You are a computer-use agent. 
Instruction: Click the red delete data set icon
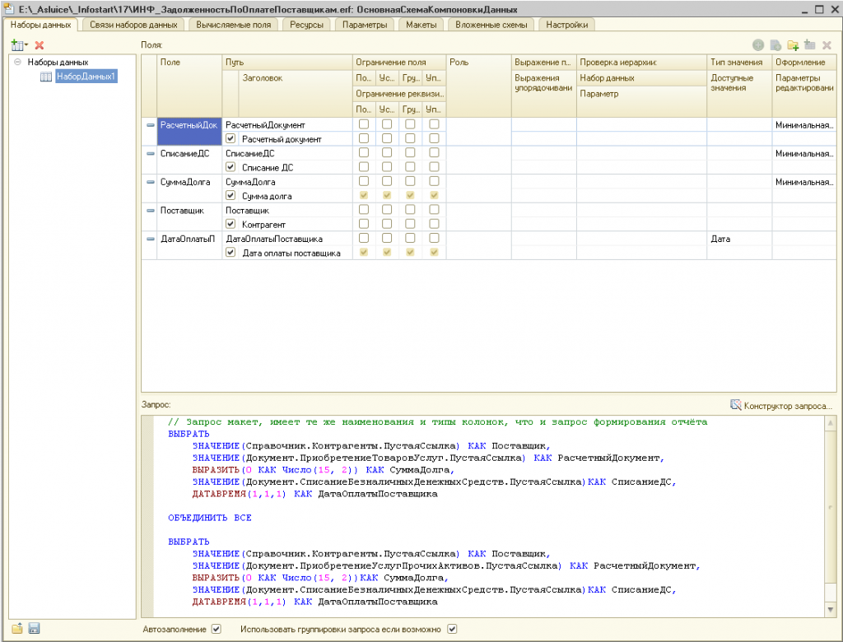point(39,44)
